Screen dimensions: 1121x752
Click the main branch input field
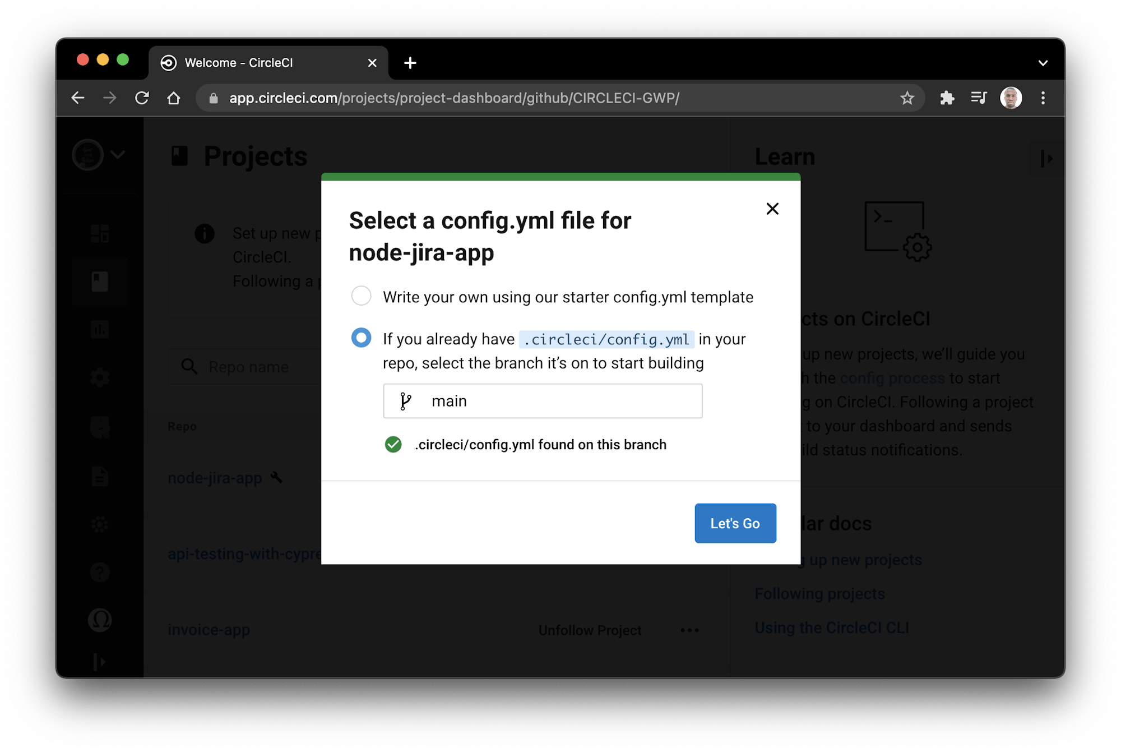(543, 400)
